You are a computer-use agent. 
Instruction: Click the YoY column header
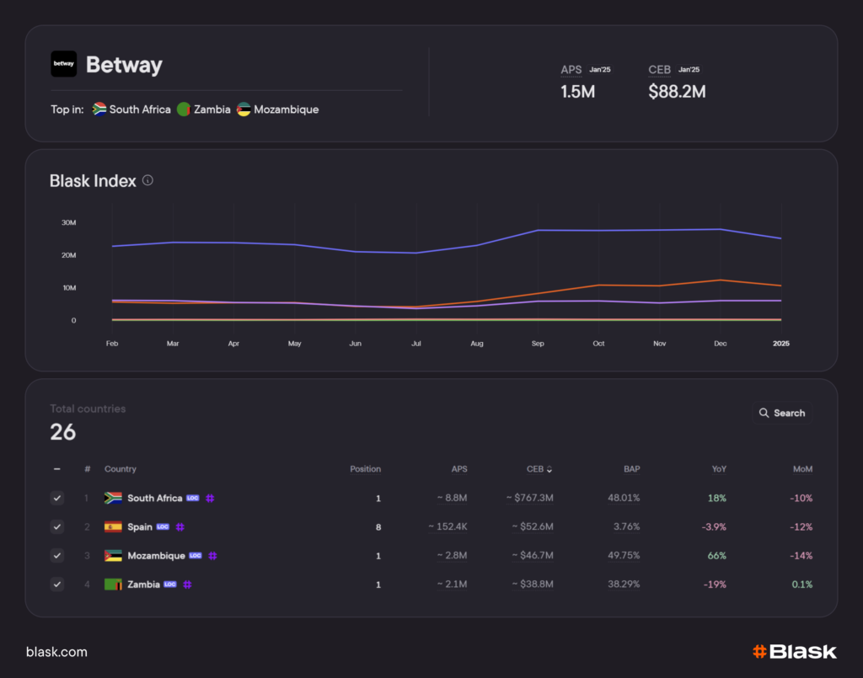coord(718,469)
